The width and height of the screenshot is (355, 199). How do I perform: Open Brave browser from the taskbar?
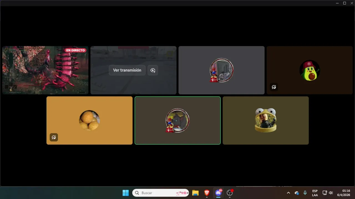(x=207, y=193)
